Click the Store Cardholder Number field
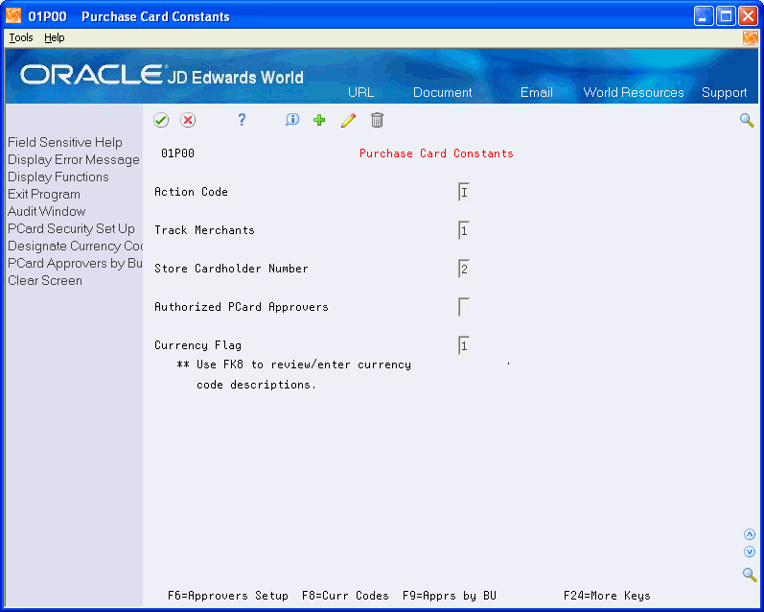Image resolution: width=764 pixels, height=612 pixels. (x=464, y=269)
